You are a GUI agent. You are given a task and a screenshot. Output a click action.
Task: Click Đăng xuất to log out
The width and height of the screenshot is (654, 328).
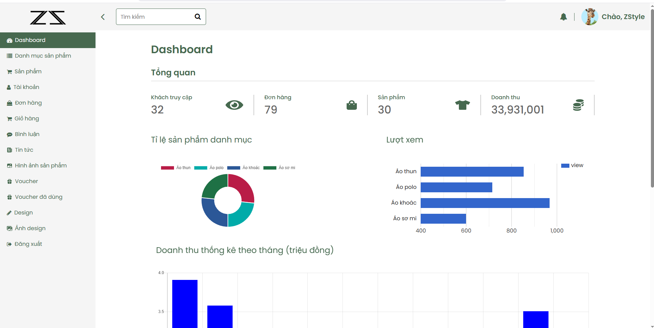coord(28,244)
